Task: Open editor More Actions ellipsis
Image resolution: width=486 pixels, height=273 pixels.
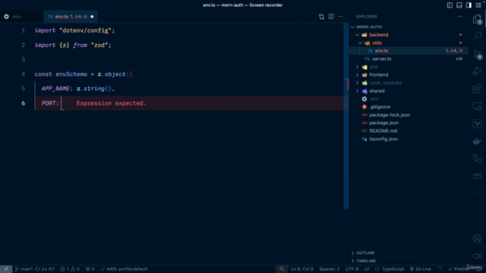Action: point(340,17)
